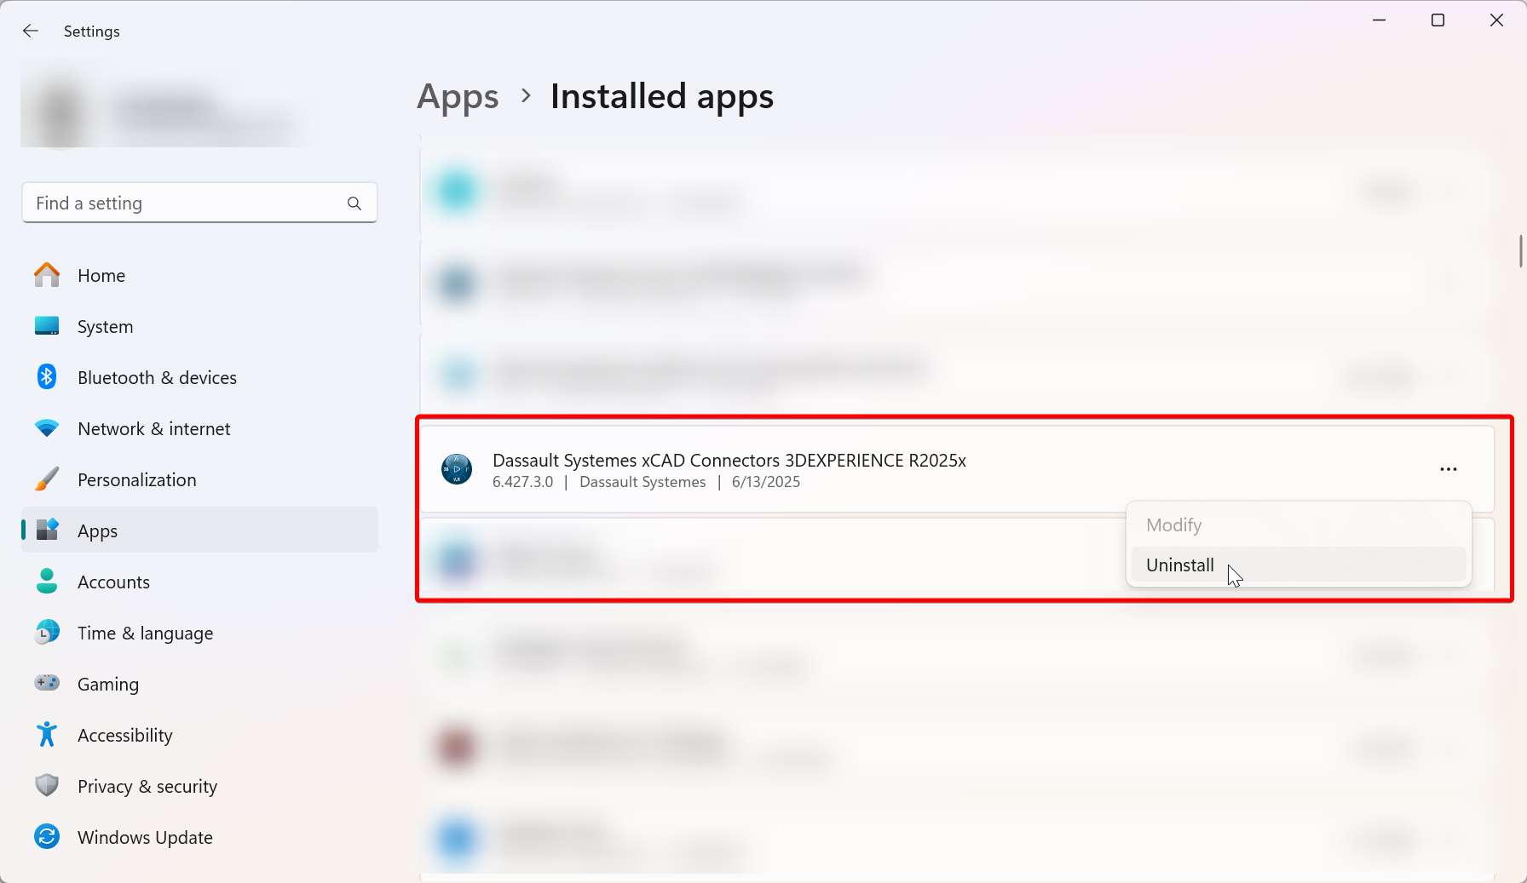1527x883 pixels.
Task: Select the Apps category label
Action: click(97, 530)
